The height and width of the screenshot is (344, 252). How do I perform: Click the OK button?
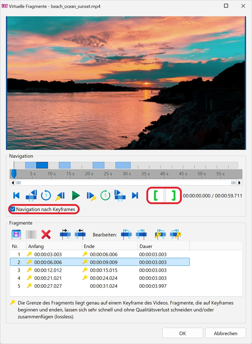pos(182,333)
